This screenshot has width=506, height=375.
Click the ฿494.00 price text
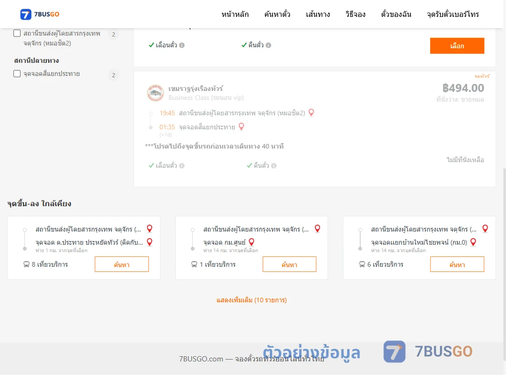click(463, 88)
